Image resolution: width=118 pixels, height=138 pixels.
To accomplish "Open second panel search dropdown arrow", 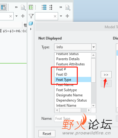I will point(61,16).
